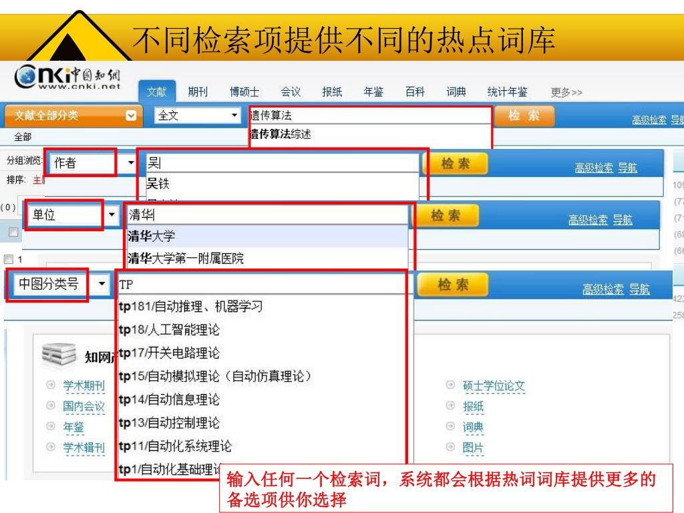Open the 年鉴 link in 知网 list
The height and width of the screenshot is (513, 684).
[x=73, y=427]
